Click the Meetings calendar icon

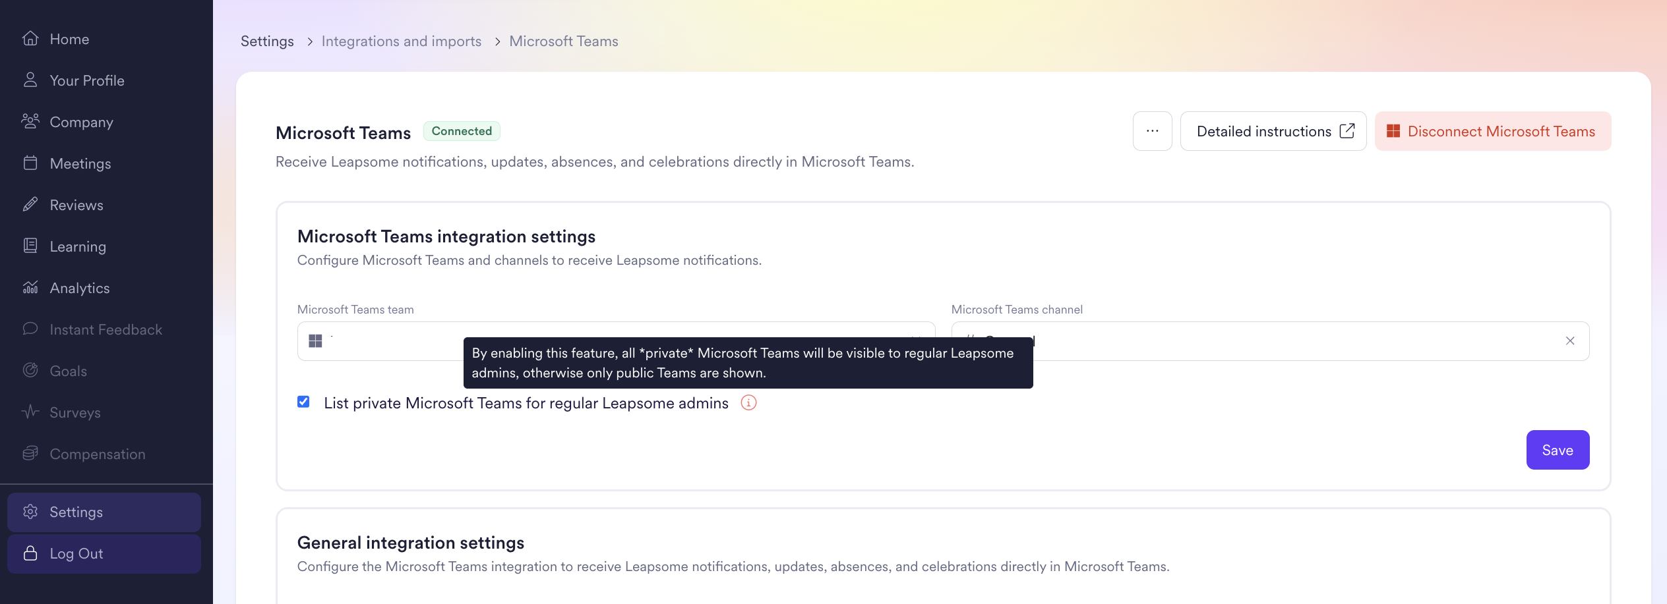click(x=30, y=163)
